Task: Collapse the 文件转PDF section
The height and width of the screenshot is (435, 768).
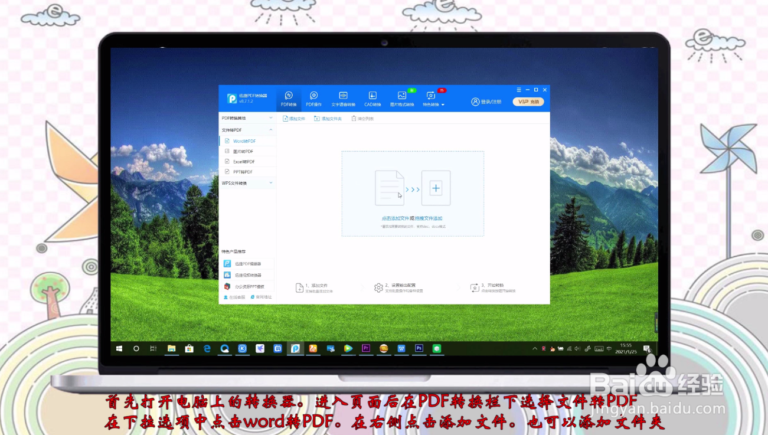Action: tap(247, 130)
